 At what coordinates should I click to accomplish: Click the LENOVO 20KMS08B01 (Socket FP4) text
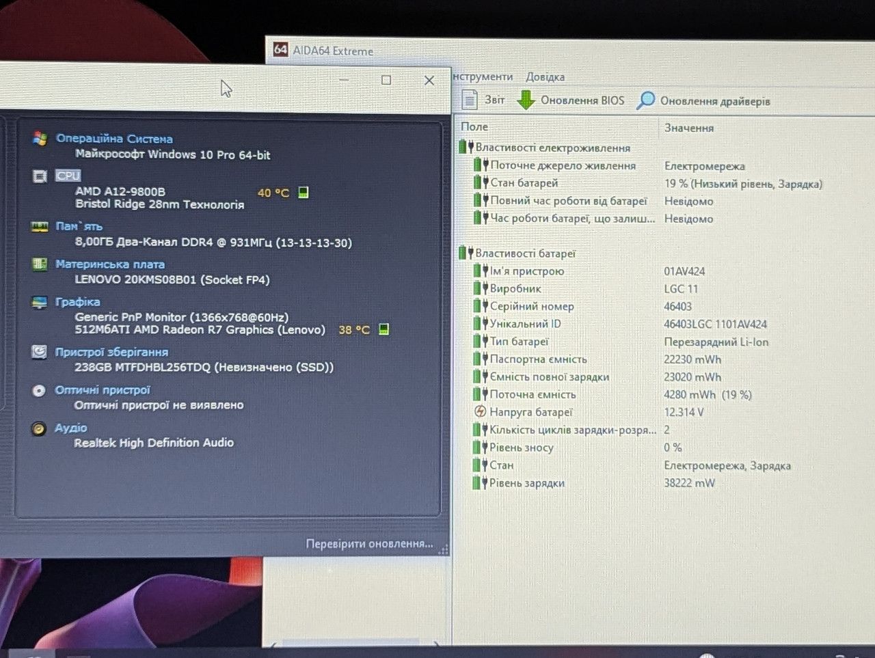pyautogui.click(x=172, y=279)
